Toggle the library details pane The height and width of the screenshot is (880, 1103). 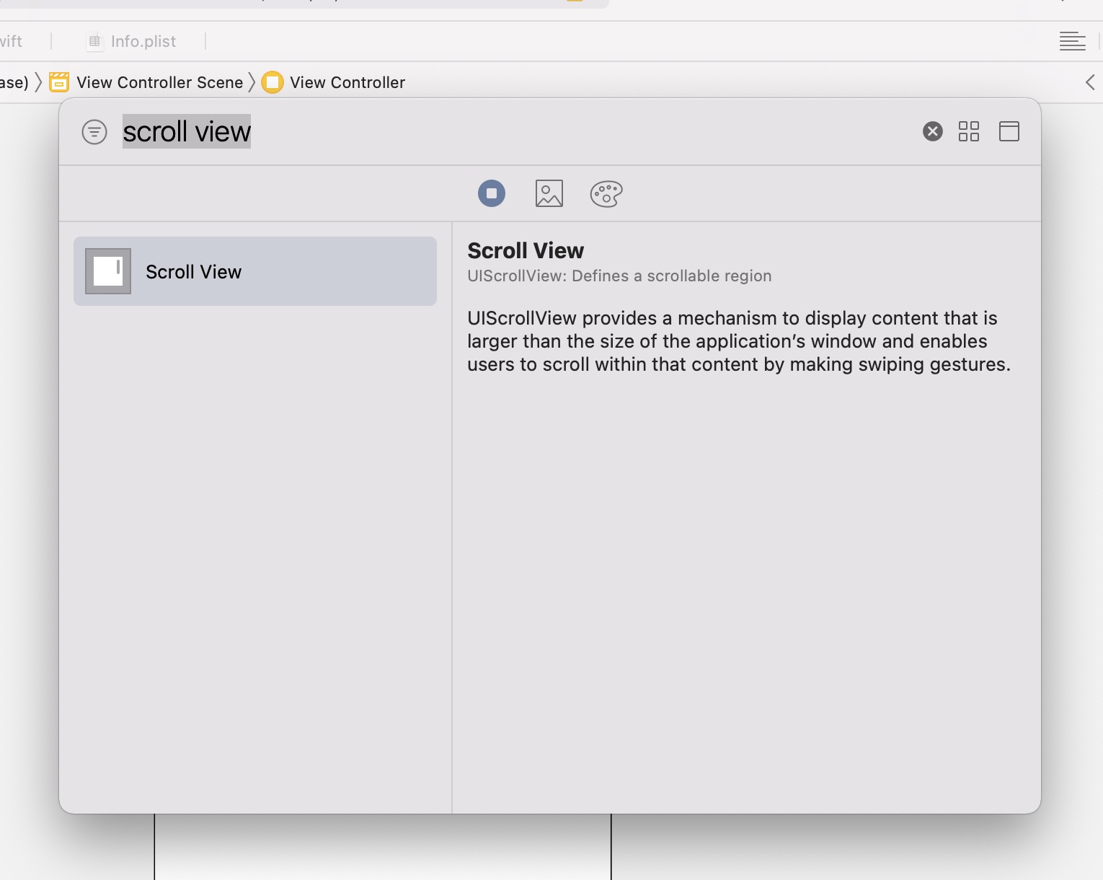click(1009, 131)
